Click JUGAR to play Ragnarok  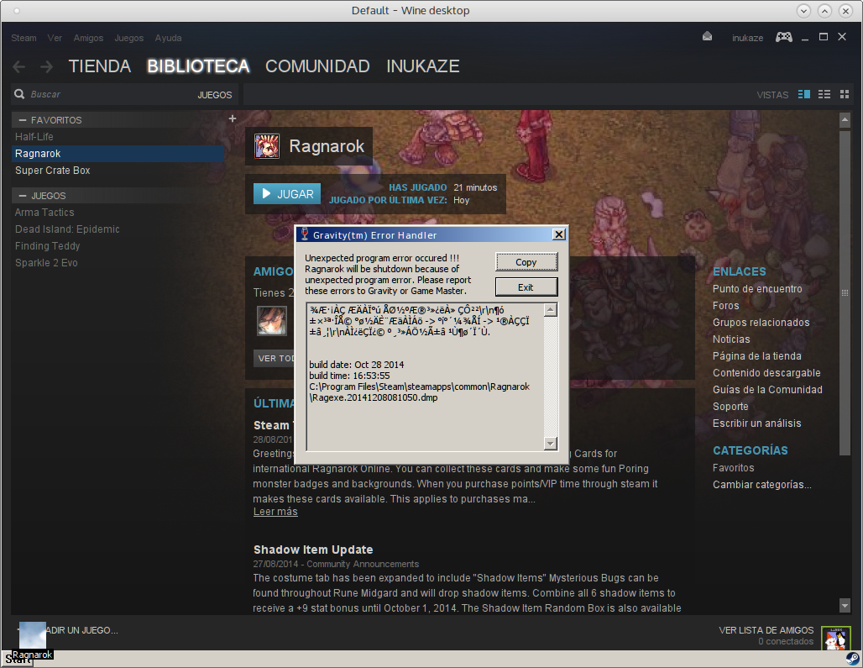pos(287,194)
